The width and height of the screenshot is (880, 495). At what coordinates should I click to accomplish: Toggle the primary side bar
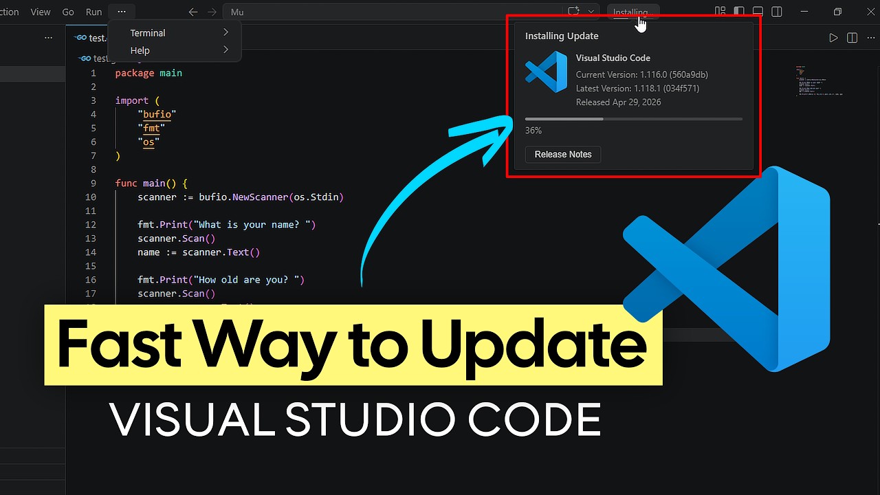tap(739, 12)
